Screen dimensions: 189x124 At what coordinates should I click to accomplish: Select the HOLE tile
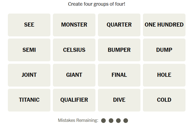coord(164,75)
